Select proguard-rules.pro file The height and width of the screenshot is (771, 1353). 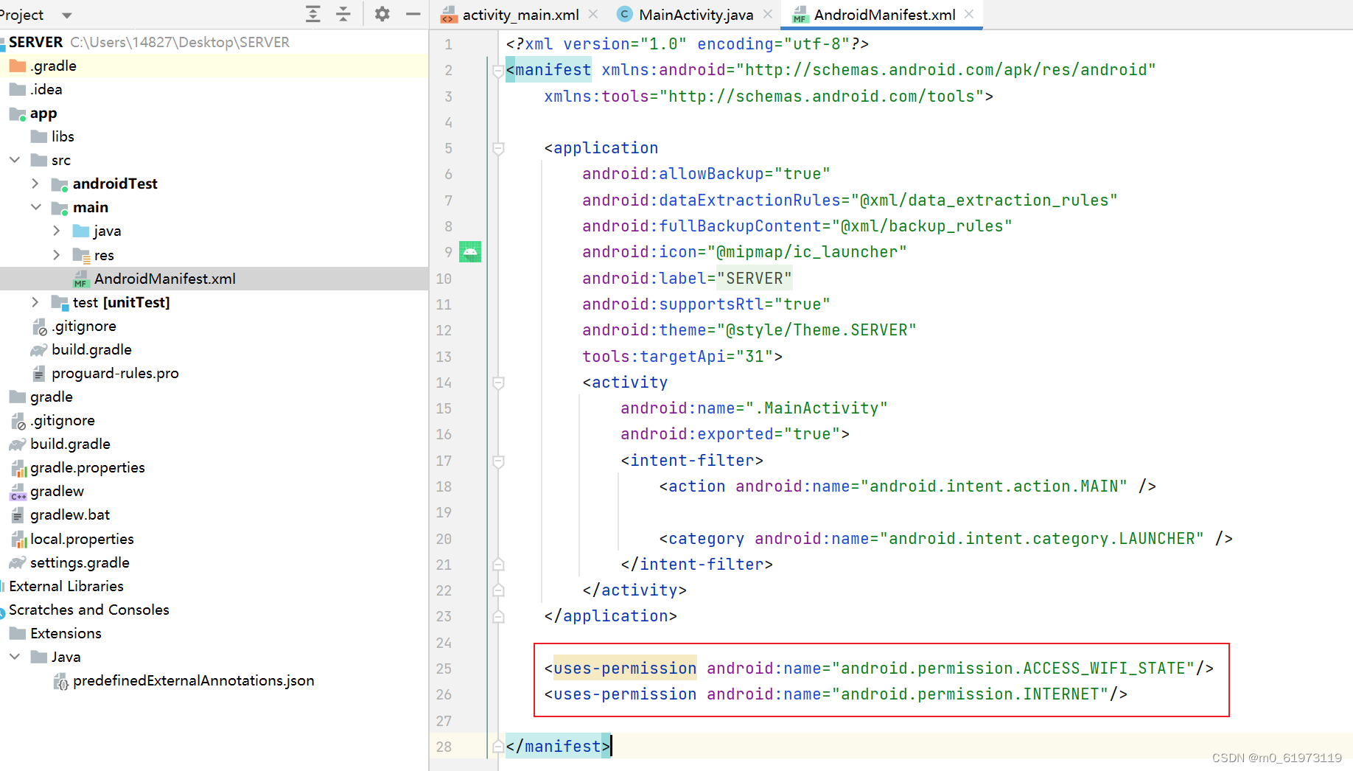click(214, 373)
